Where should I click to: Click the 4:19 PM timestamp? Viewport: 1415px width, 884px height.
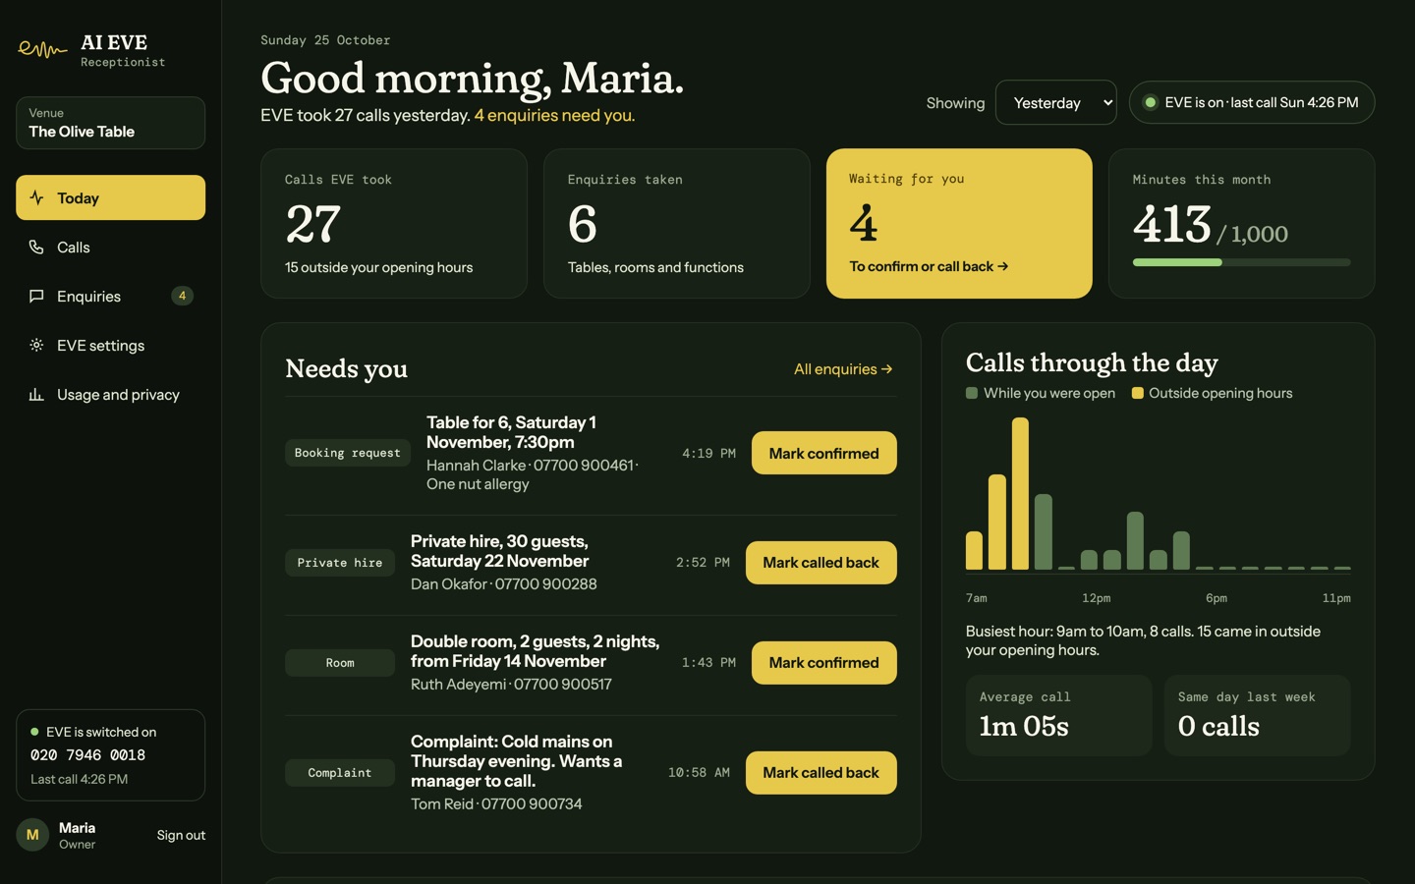[708, 453]
